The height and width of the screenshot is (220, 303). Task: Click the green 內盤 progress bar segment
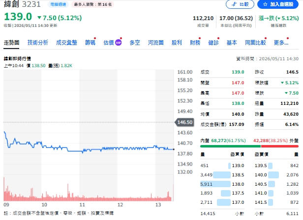(230, 147)
